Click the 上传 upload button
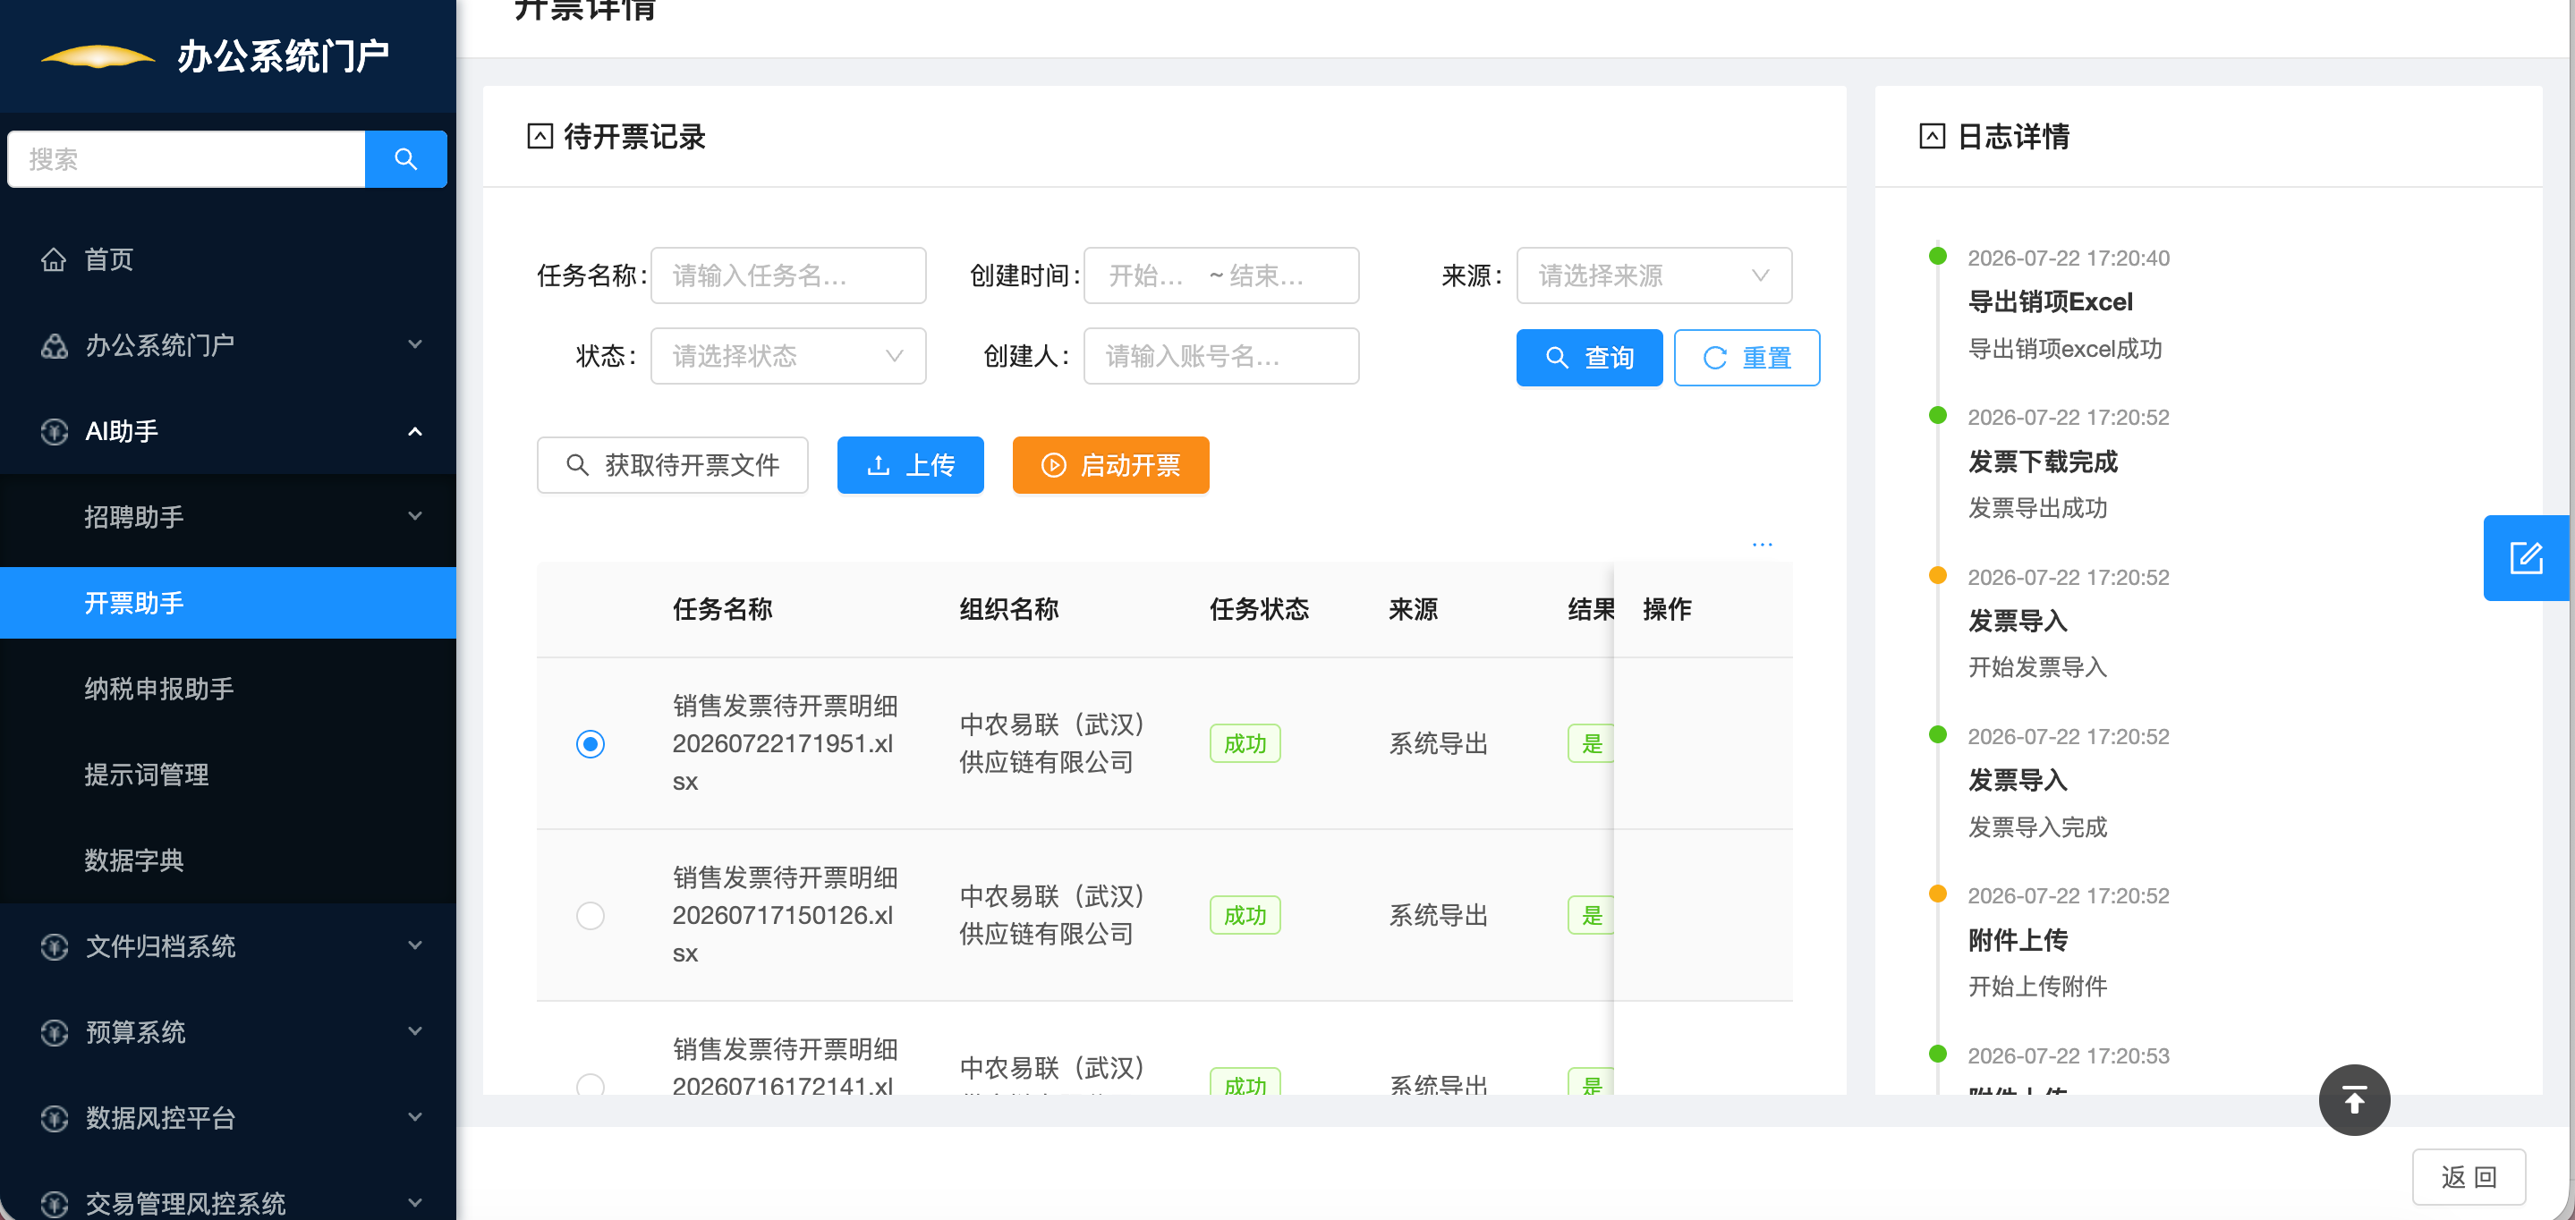Image resolution: width=2575 pixels, height=1220 pixels. click(x=911, y=466)
